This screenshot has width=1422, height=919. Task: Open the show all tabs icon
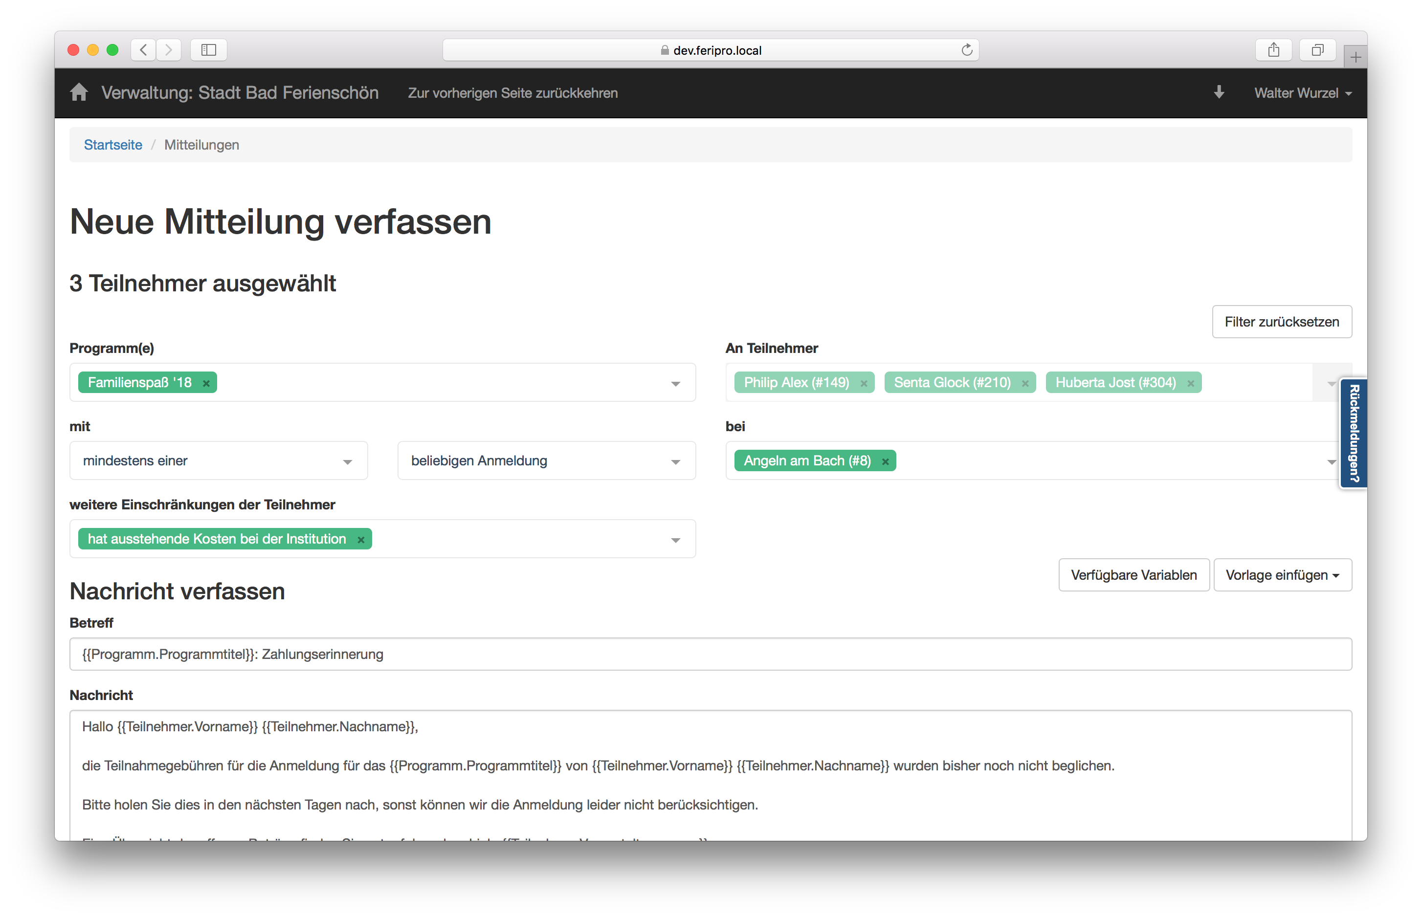[1317, 50]
